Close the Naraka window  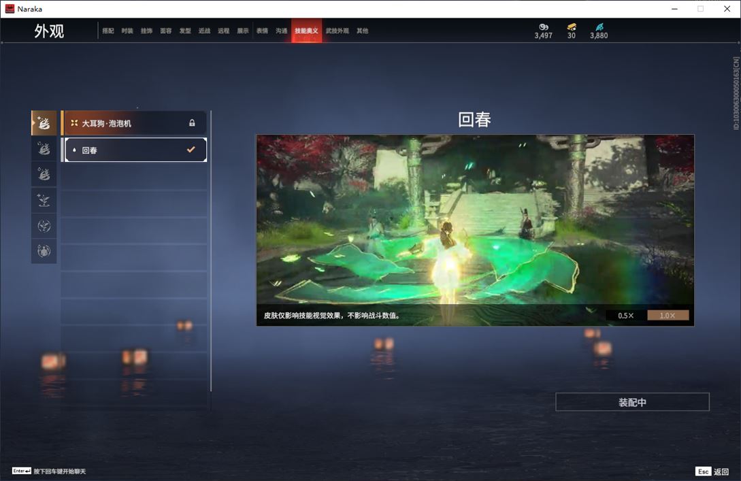pyautogui.click(x=727, y=9)
